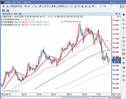Open the DATA table view
Image resolution: width=126 pixels, height=99 pixels.
pos(123,54)
